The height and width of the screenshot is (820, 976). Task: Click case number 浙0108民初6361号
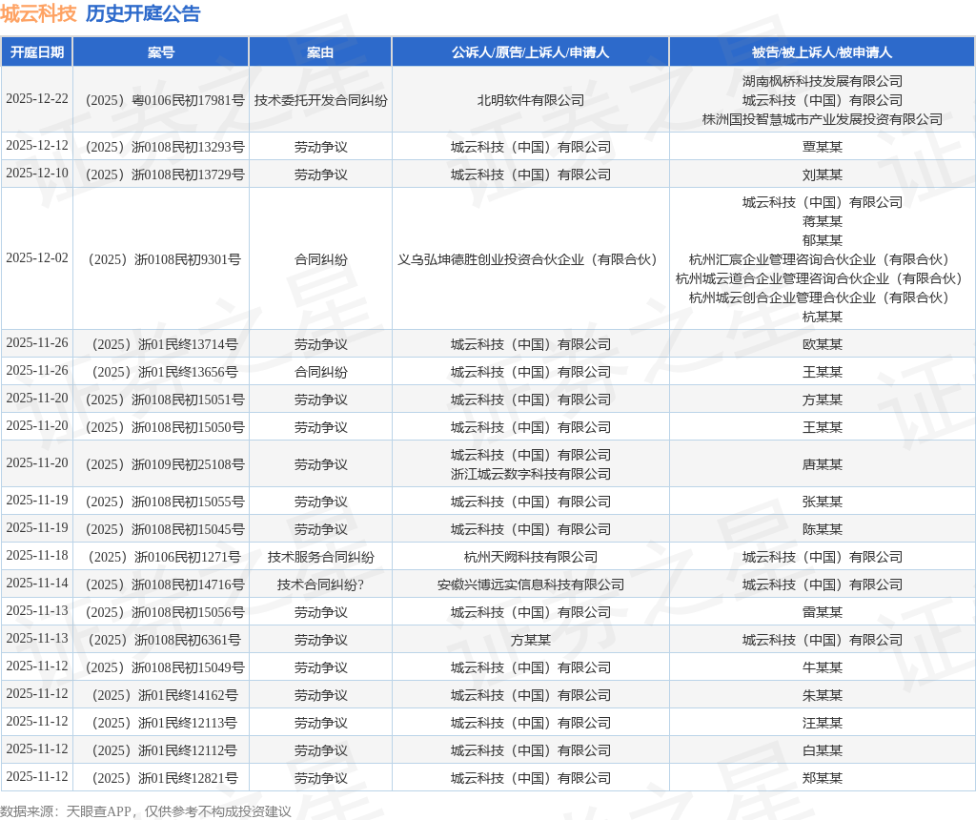coord(164,640)
